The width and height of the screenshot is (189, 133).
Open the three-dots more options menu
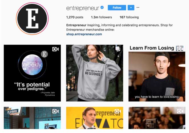tap(138, 7)
